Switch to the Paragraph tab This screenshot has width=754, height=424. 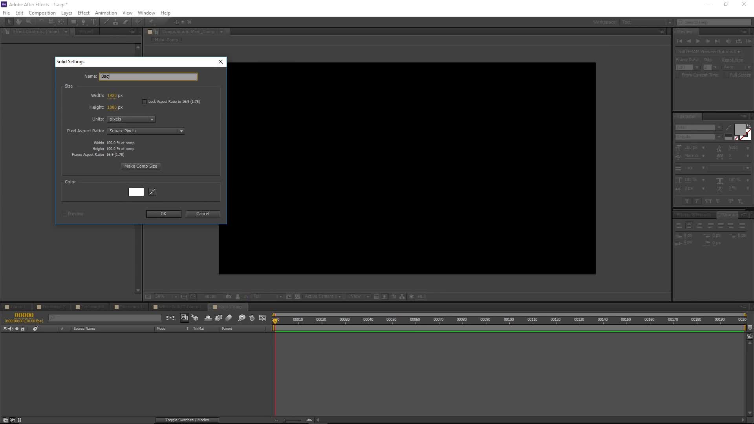pyautogui.click(x=729, y=215)
